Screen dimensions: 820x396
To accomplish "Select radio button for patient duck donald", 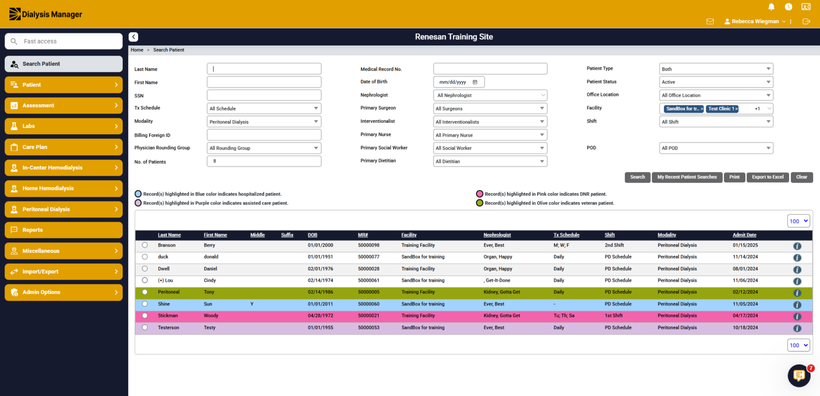I will 145,257.
